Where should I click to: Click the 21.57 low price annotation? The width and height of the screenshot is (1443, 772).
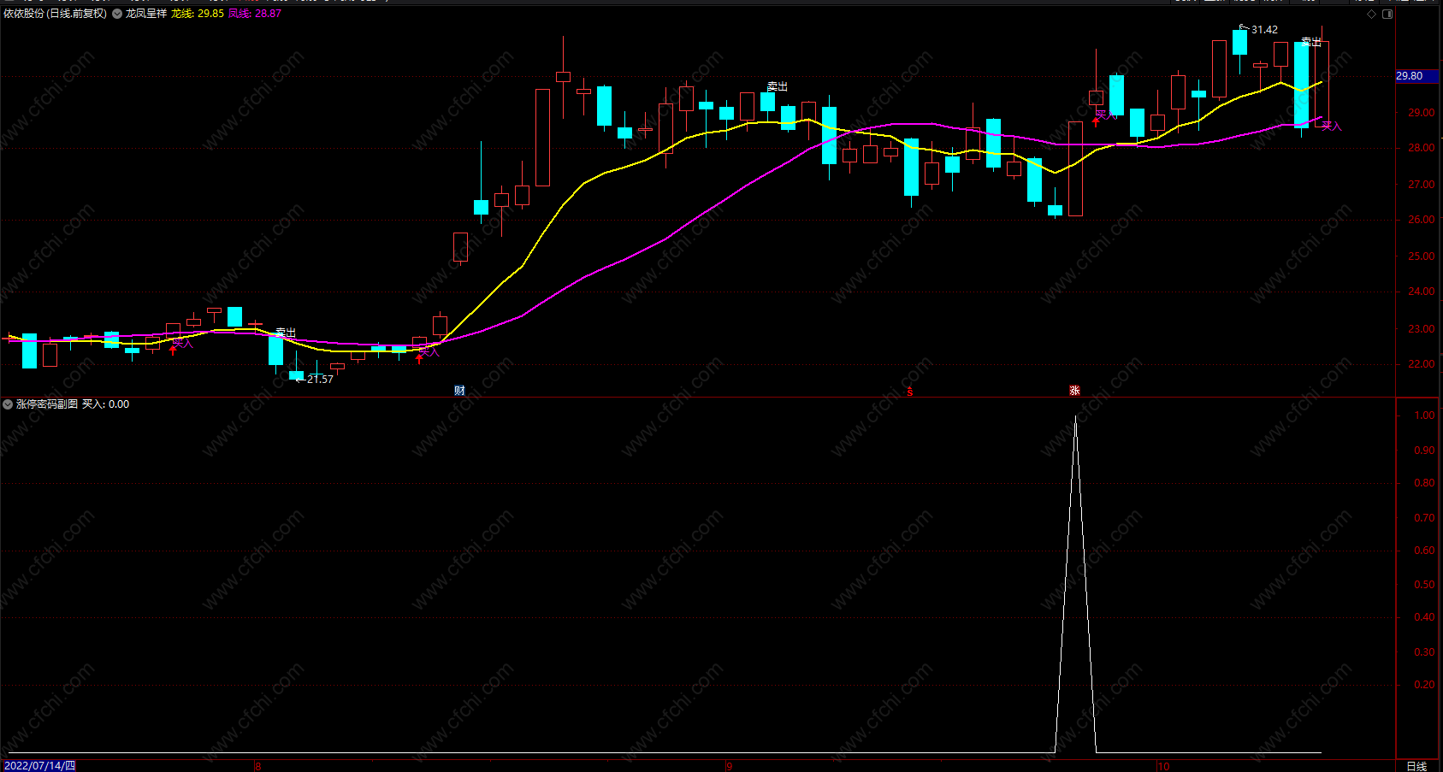320,380
